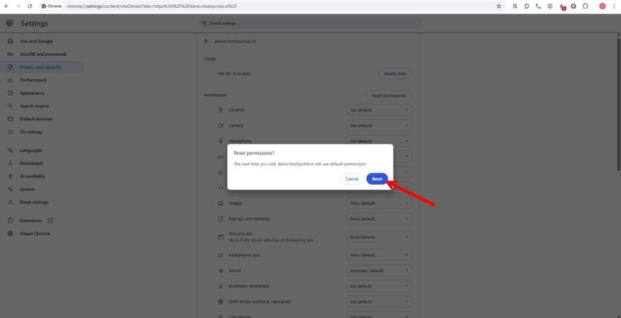Click the Reset permissions button
The image size is (621, 318).
pos(389,96)
